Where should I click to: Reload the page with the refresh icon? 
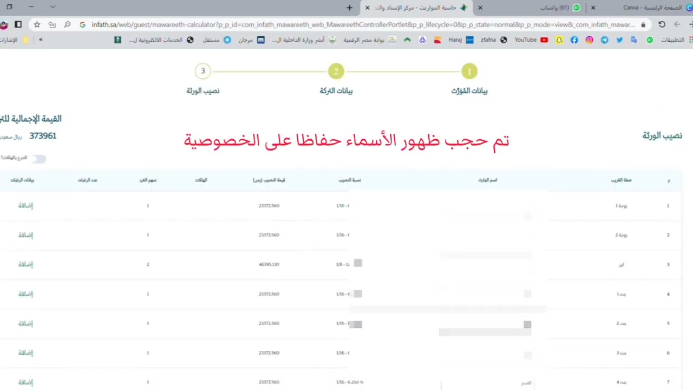[662, 24]
